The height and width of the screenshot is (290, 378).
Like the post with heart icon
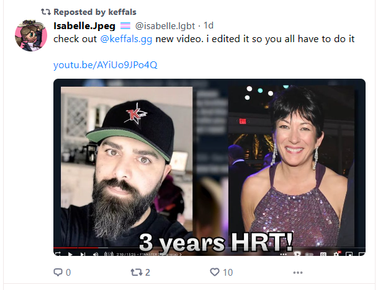tap(215, 272)
